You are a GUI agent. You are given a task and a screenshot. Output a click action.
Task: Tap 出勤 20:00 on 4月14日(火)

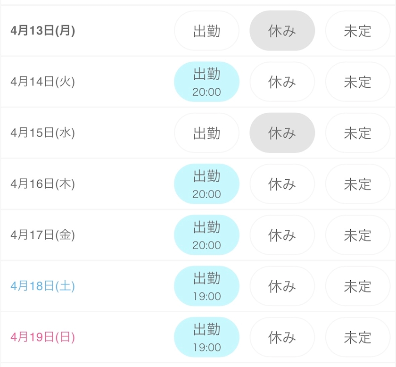(206, 82)
